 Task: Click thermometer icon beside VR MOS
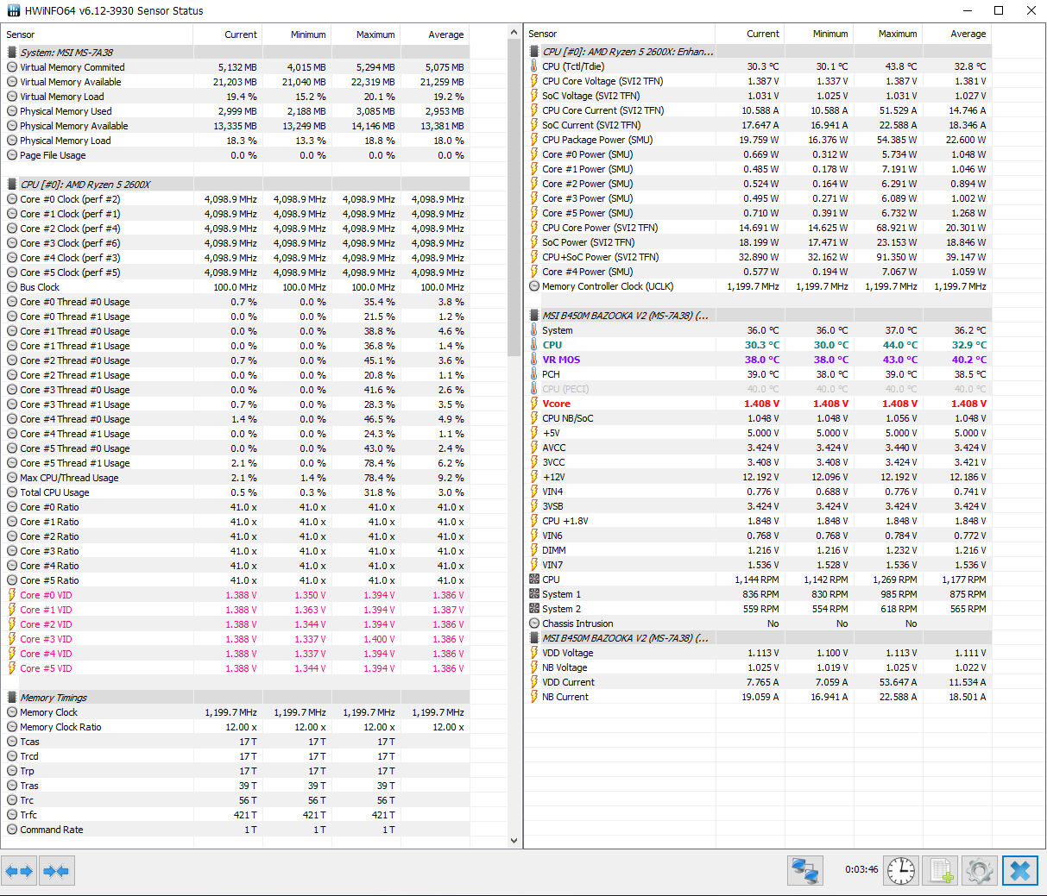(534, 360)
